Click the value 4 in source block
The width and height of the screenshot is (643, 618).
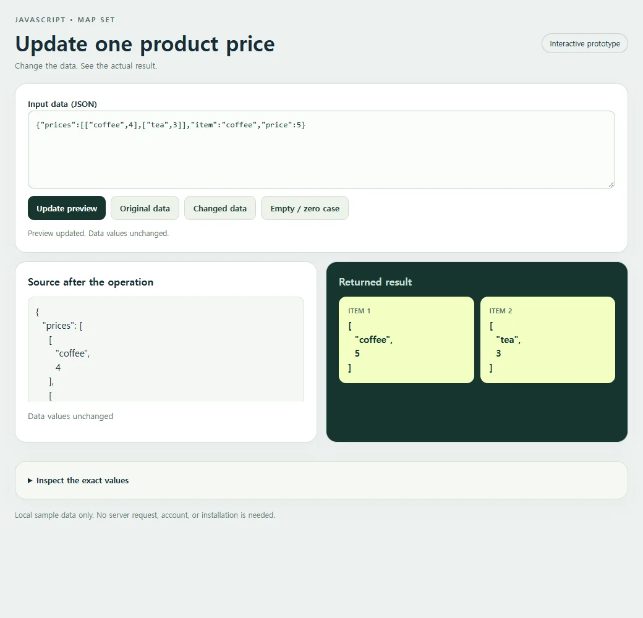58,368
